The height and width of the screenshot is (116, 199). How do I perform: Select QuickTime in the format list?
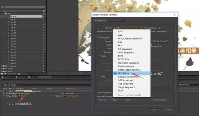tap(124, 73)
